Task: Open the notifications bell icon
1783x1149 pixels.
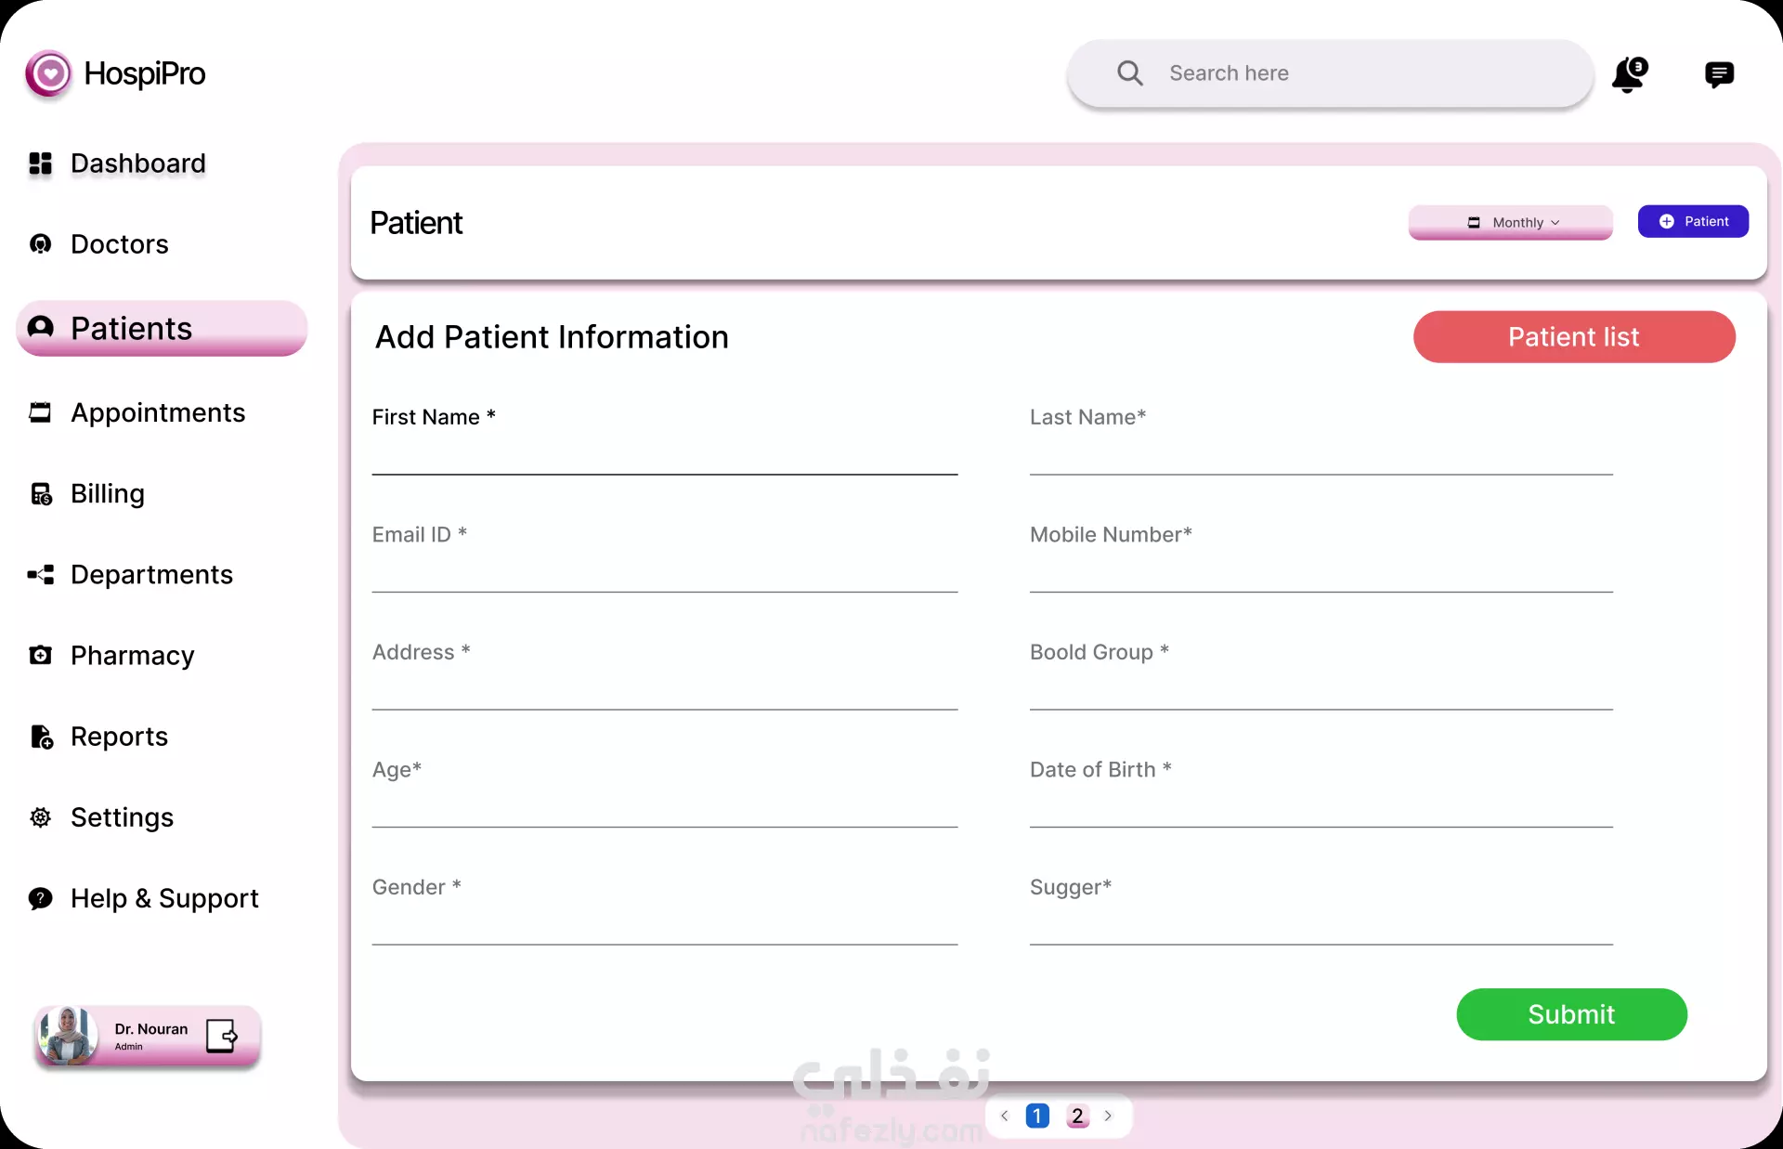Action: tap(1629, 74)
